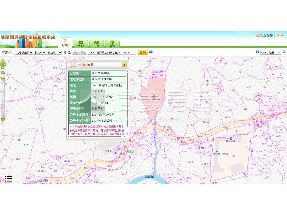Select the value 1200 元/平方公尺

click(103, 114)
